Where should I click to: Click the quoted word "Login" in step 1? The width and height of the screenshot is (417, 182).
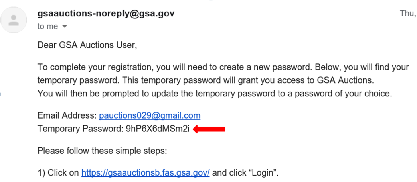coord(266,173)
